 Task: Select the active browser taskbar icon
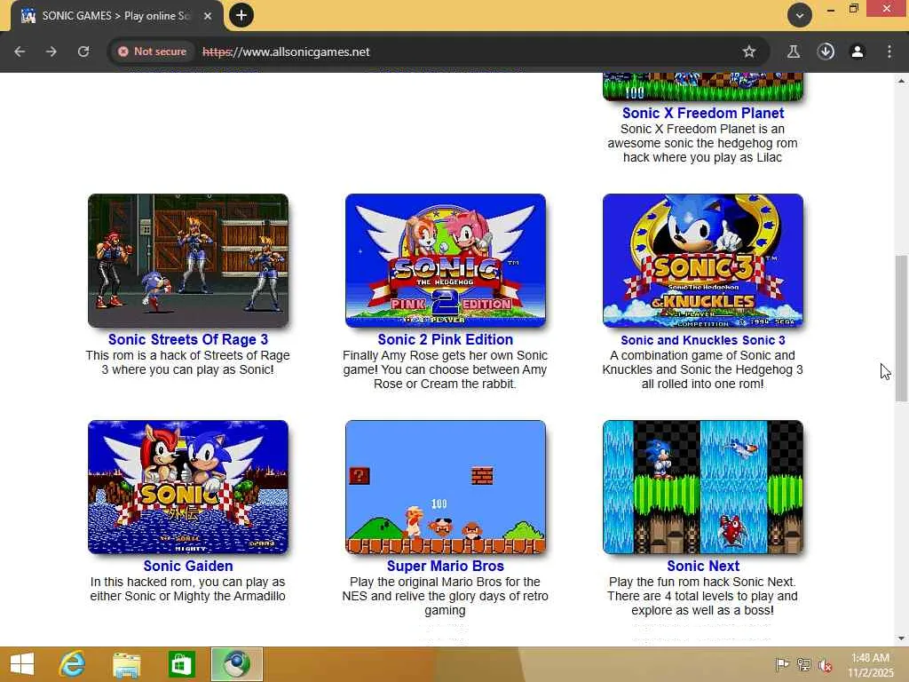click(236, 664)
